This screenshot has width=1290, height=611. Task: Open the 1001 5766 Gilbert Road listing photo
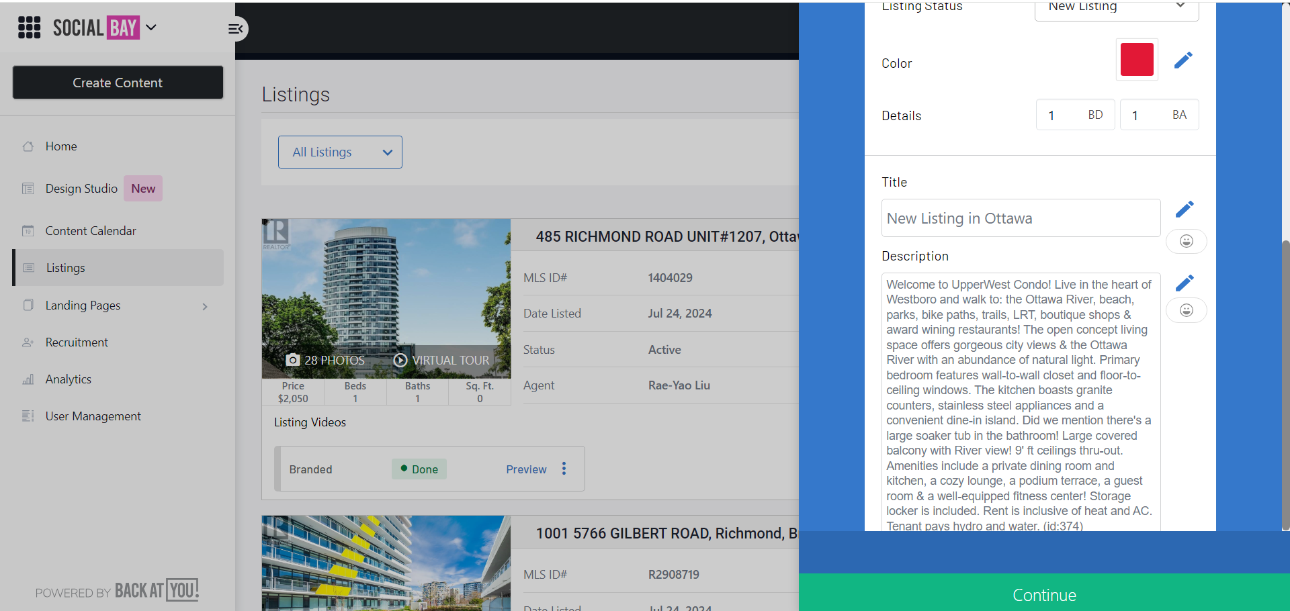pyautogui.click(x=386, y=563)
